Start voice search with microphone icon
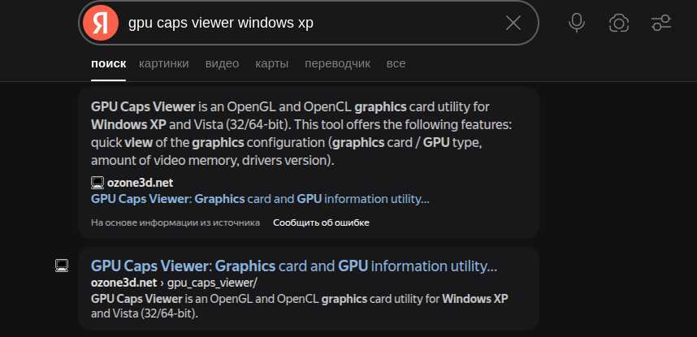This screenshot has width=697, height=337. click(x=577, y=23)
